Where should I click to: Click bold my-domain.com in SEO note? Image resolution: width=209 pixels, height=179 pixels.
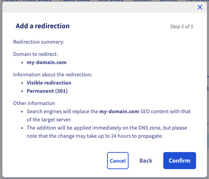point(119,111)
